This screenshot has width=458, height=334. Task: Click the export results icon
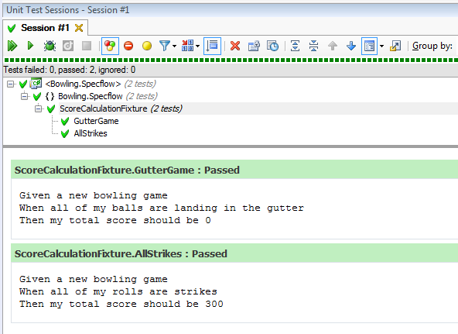pos(395,46)
